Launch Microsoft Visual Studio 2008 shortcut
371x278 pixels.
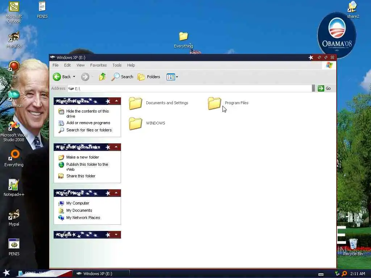tap(14, 131)
